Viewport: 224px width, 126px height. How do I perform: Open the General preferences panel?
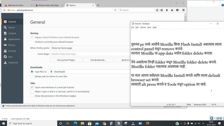pyautogui.click(x=12, y=22)
